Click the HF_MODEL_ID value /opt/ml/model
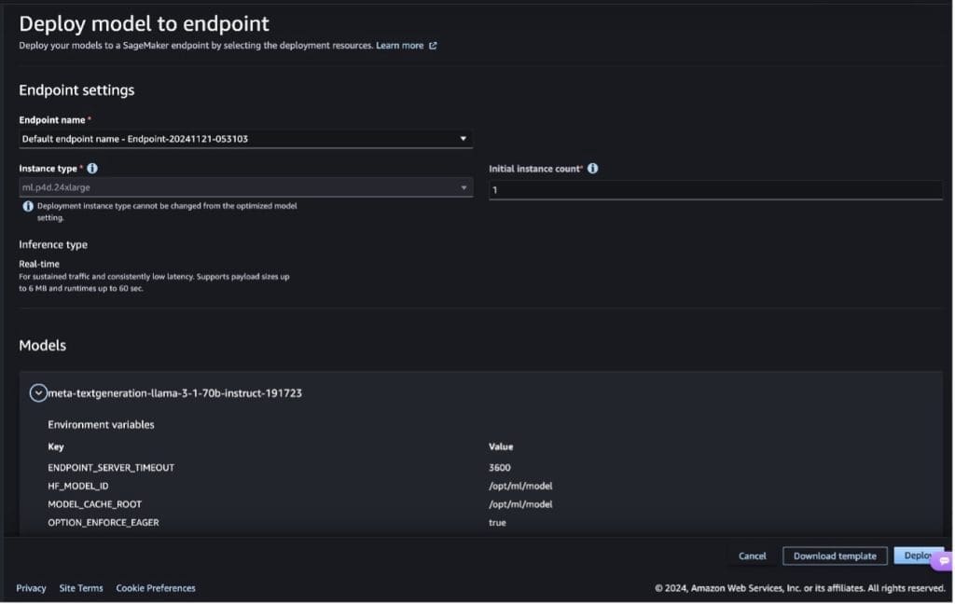This screenshot has height=604, width=955. 520,486
